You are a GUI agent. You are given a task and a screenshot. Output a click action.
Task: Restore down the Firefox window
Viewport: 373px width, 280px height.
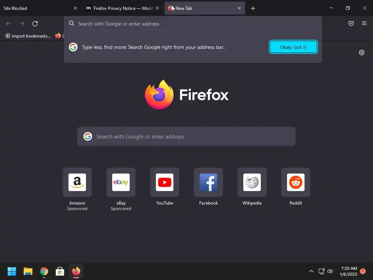pos(348,8)
